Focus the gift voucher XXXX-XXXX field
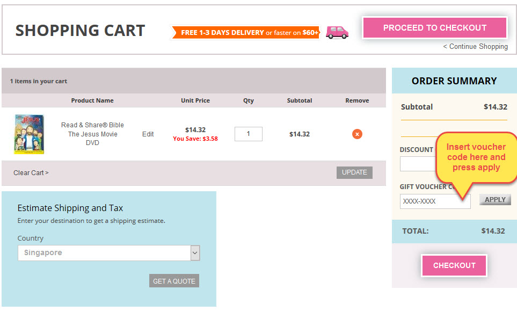This screenshot has height=311, width=517. pyautogui.click(x=435, y=201)
